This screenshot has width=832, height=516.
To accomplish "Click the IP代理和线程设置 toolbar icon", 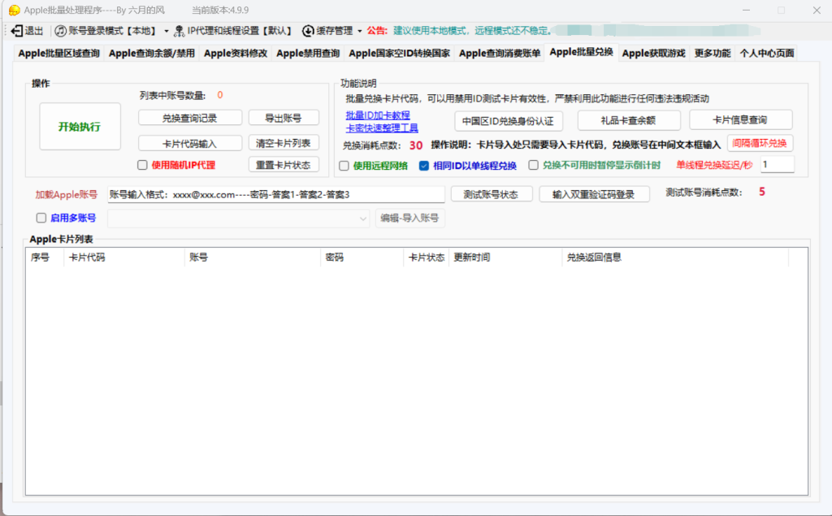I will point(180,31).
